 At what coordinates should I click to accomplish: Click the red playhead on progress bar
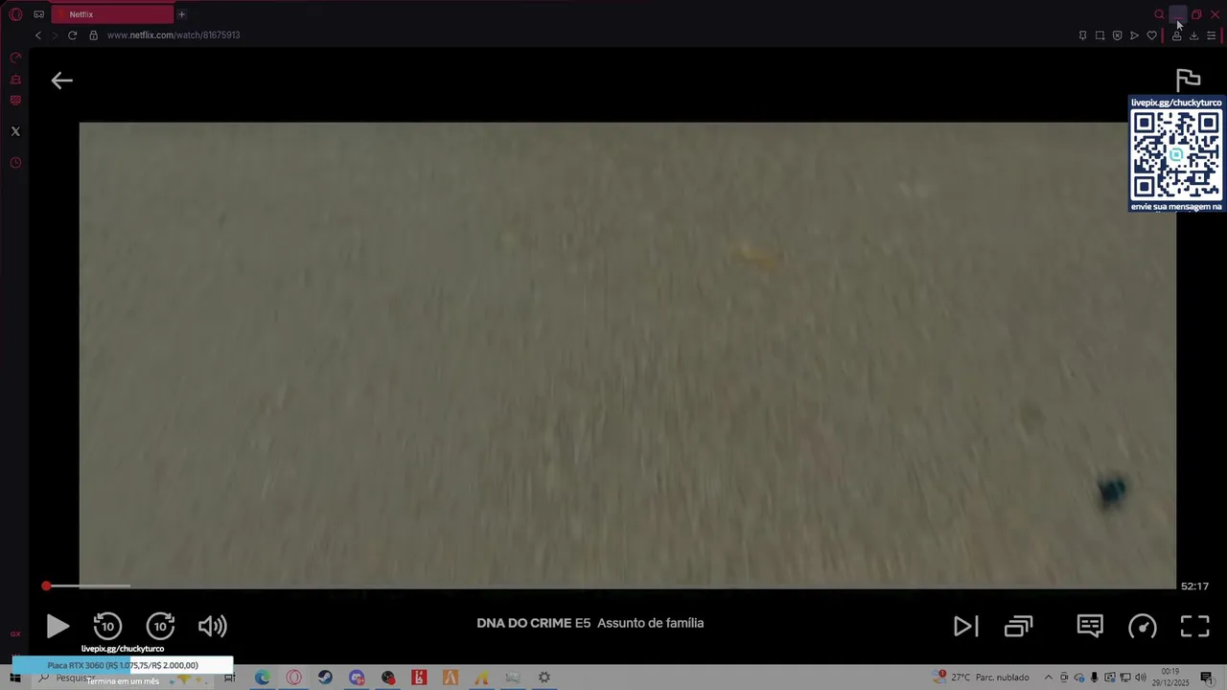click(46, 586)
